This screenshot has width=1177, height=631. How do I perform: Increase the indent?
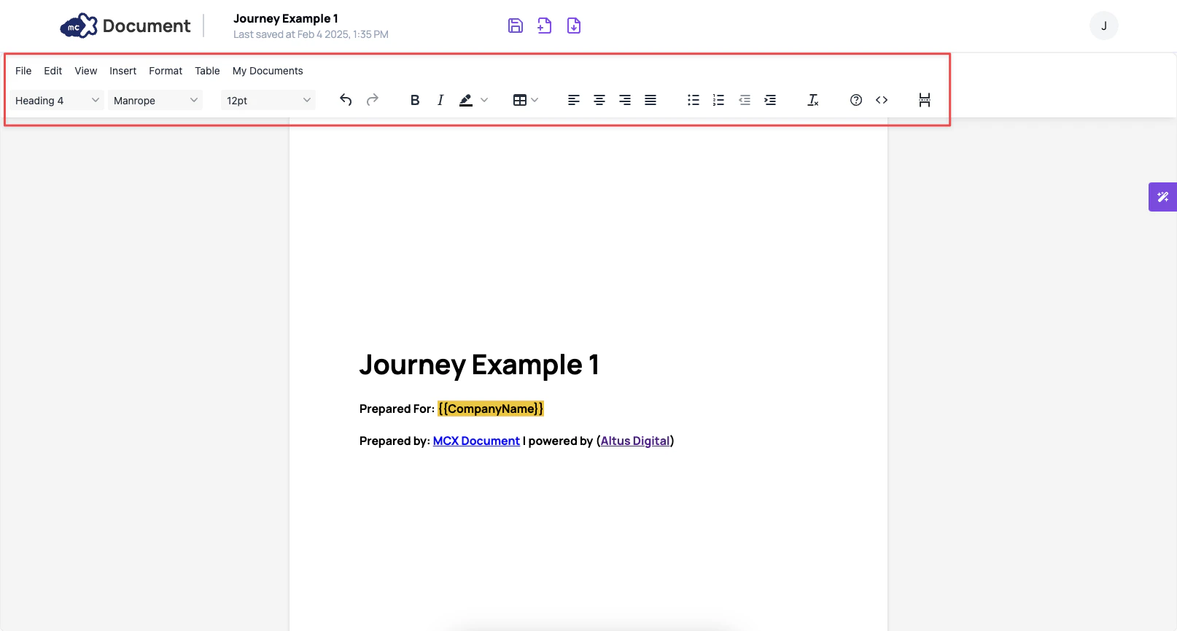770,100
